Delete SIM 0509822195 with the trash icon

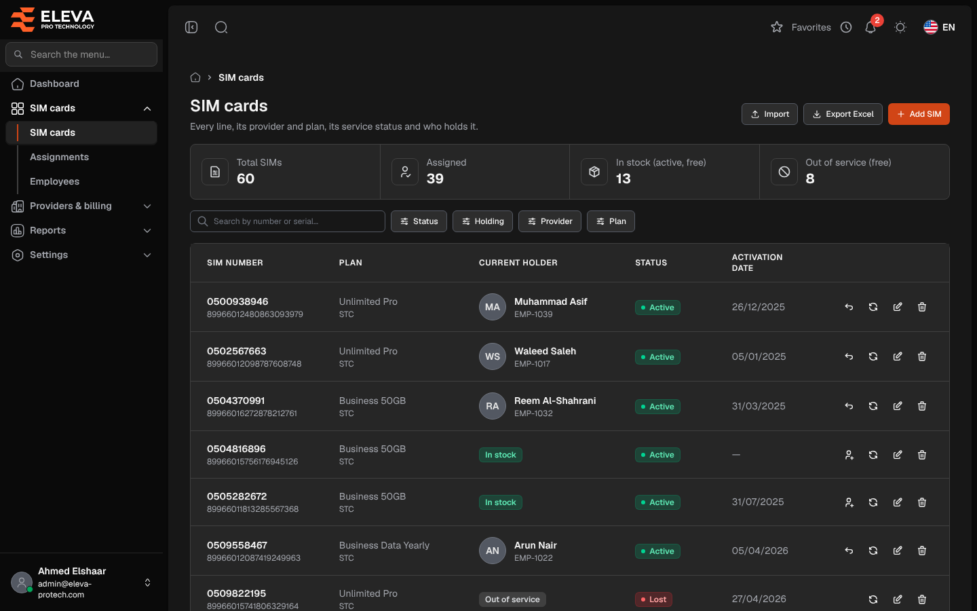point(922,599)
